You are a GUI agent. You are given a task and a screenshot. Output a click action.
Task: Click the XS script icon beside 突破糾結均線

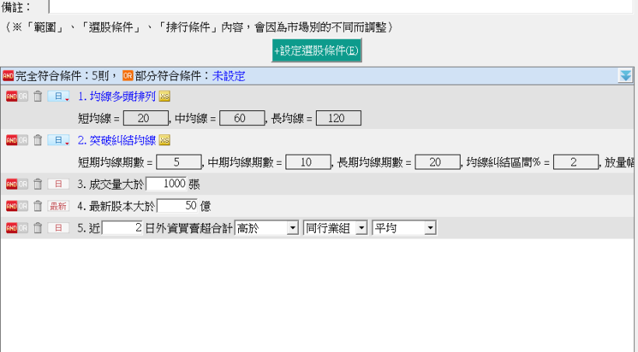tap(164, 140)
